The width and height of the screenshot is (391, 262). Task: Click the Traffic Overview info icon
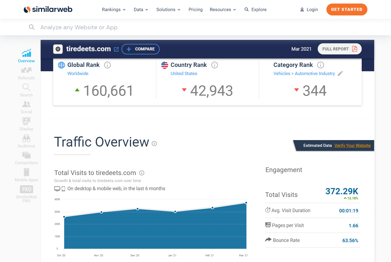click(154, 144)
